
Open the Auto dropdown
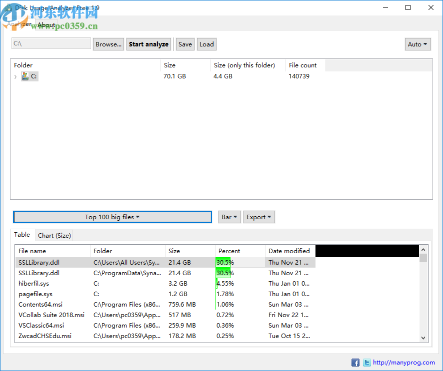point(418,44)
